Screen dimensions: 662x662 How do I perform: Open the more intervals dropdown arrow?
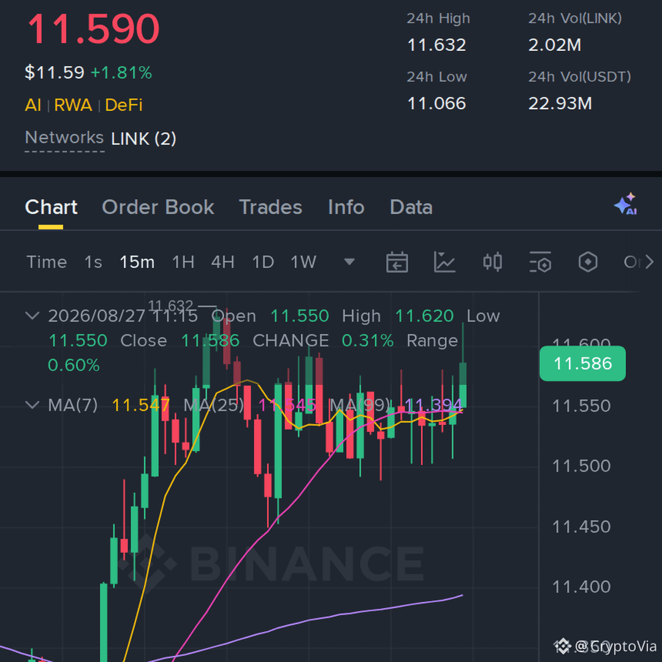click(x=349, y=262)
